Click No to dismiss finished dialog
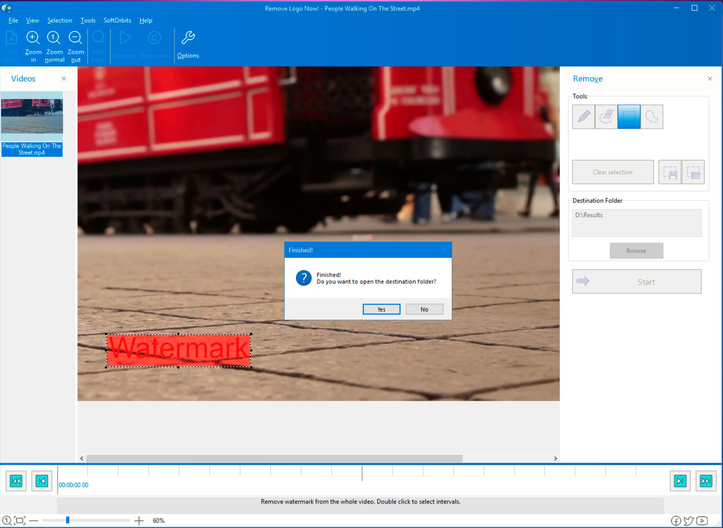The height and width of the screenshot is (528, 723). [x=424, y=309]
